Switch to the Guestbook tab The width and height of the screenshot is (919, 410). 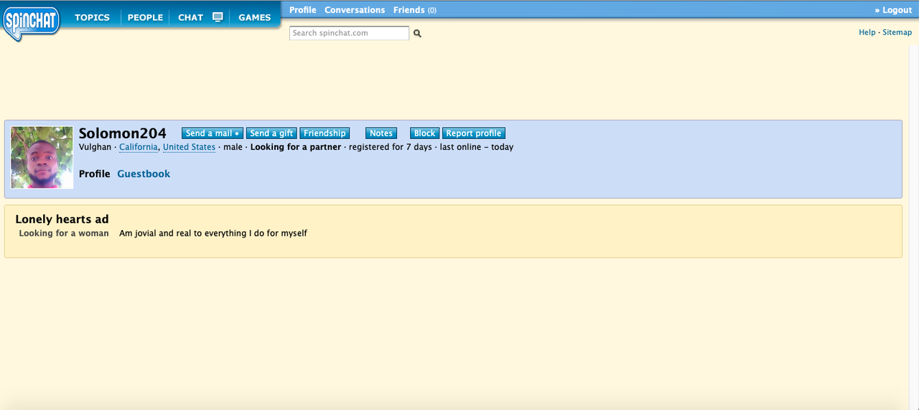(144, 174)
